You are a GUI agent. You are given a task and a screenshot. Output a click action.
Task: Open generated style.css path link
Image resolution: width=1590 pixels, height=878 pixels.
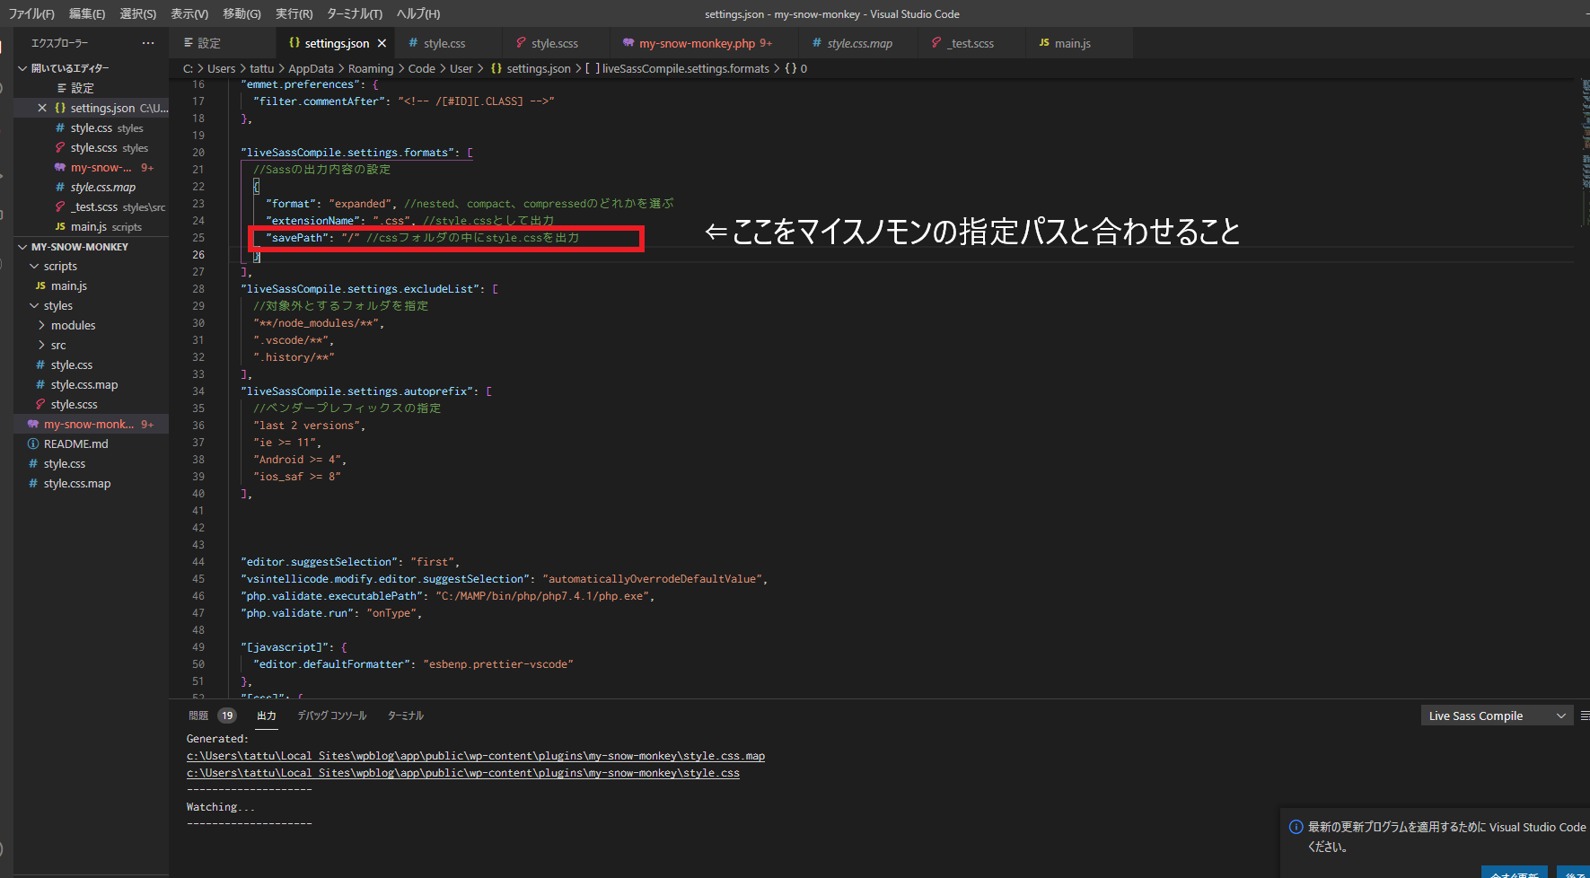463,773
